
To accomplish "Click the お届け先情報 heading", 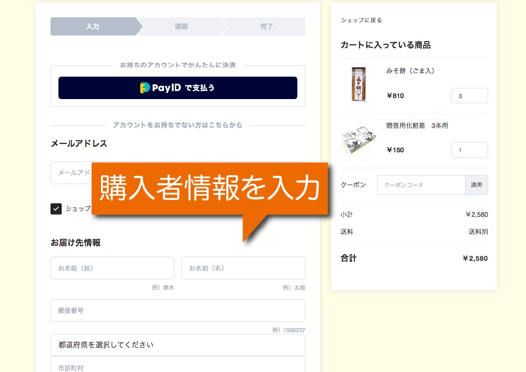I will [75, 243].
